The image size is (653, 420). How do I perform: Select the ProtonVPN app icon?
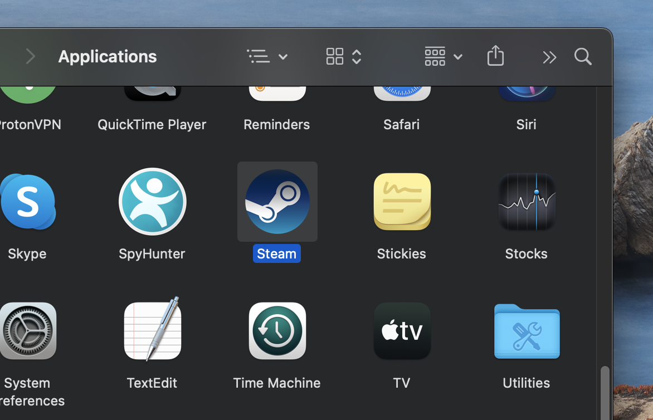(28, 95)
